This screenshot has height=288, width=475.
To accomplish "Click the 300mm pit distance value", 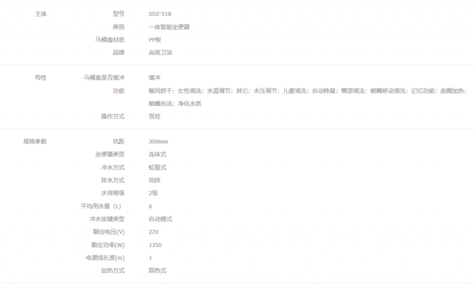I will tap(159, 142).
